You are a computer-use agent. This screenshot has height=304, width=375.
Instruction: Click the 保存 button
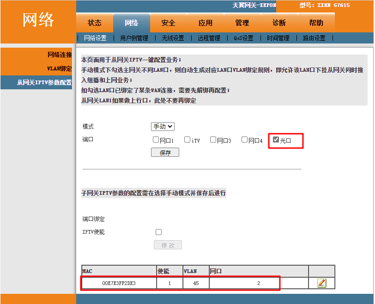pyautogui.click(x=165, y=153)
